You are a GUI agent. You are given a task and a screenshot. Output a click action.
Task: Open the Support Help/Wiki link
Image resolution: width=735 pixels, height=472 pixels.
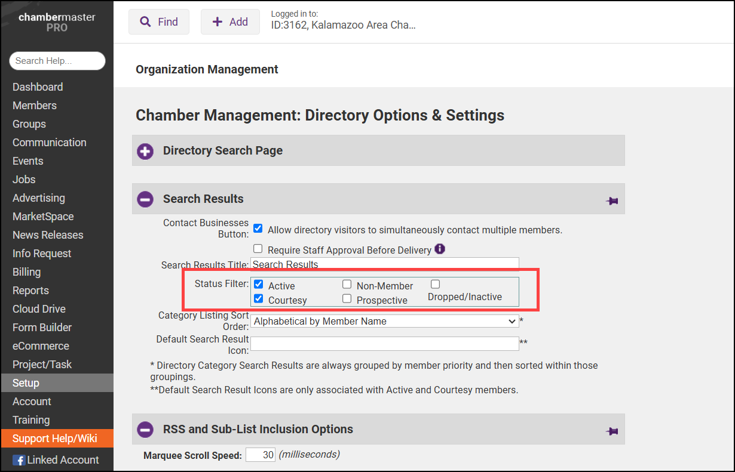tap(54, 439)
